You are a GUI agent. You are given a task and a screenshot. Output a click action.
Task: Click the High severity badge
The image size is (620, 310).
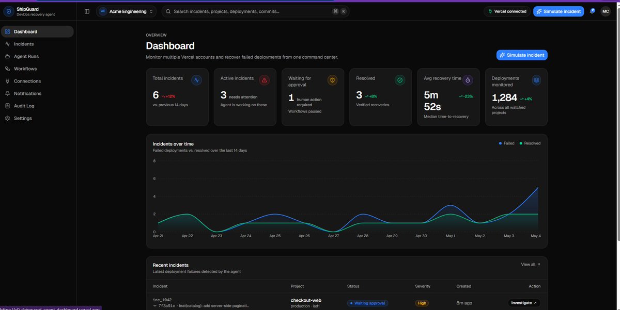422,303
